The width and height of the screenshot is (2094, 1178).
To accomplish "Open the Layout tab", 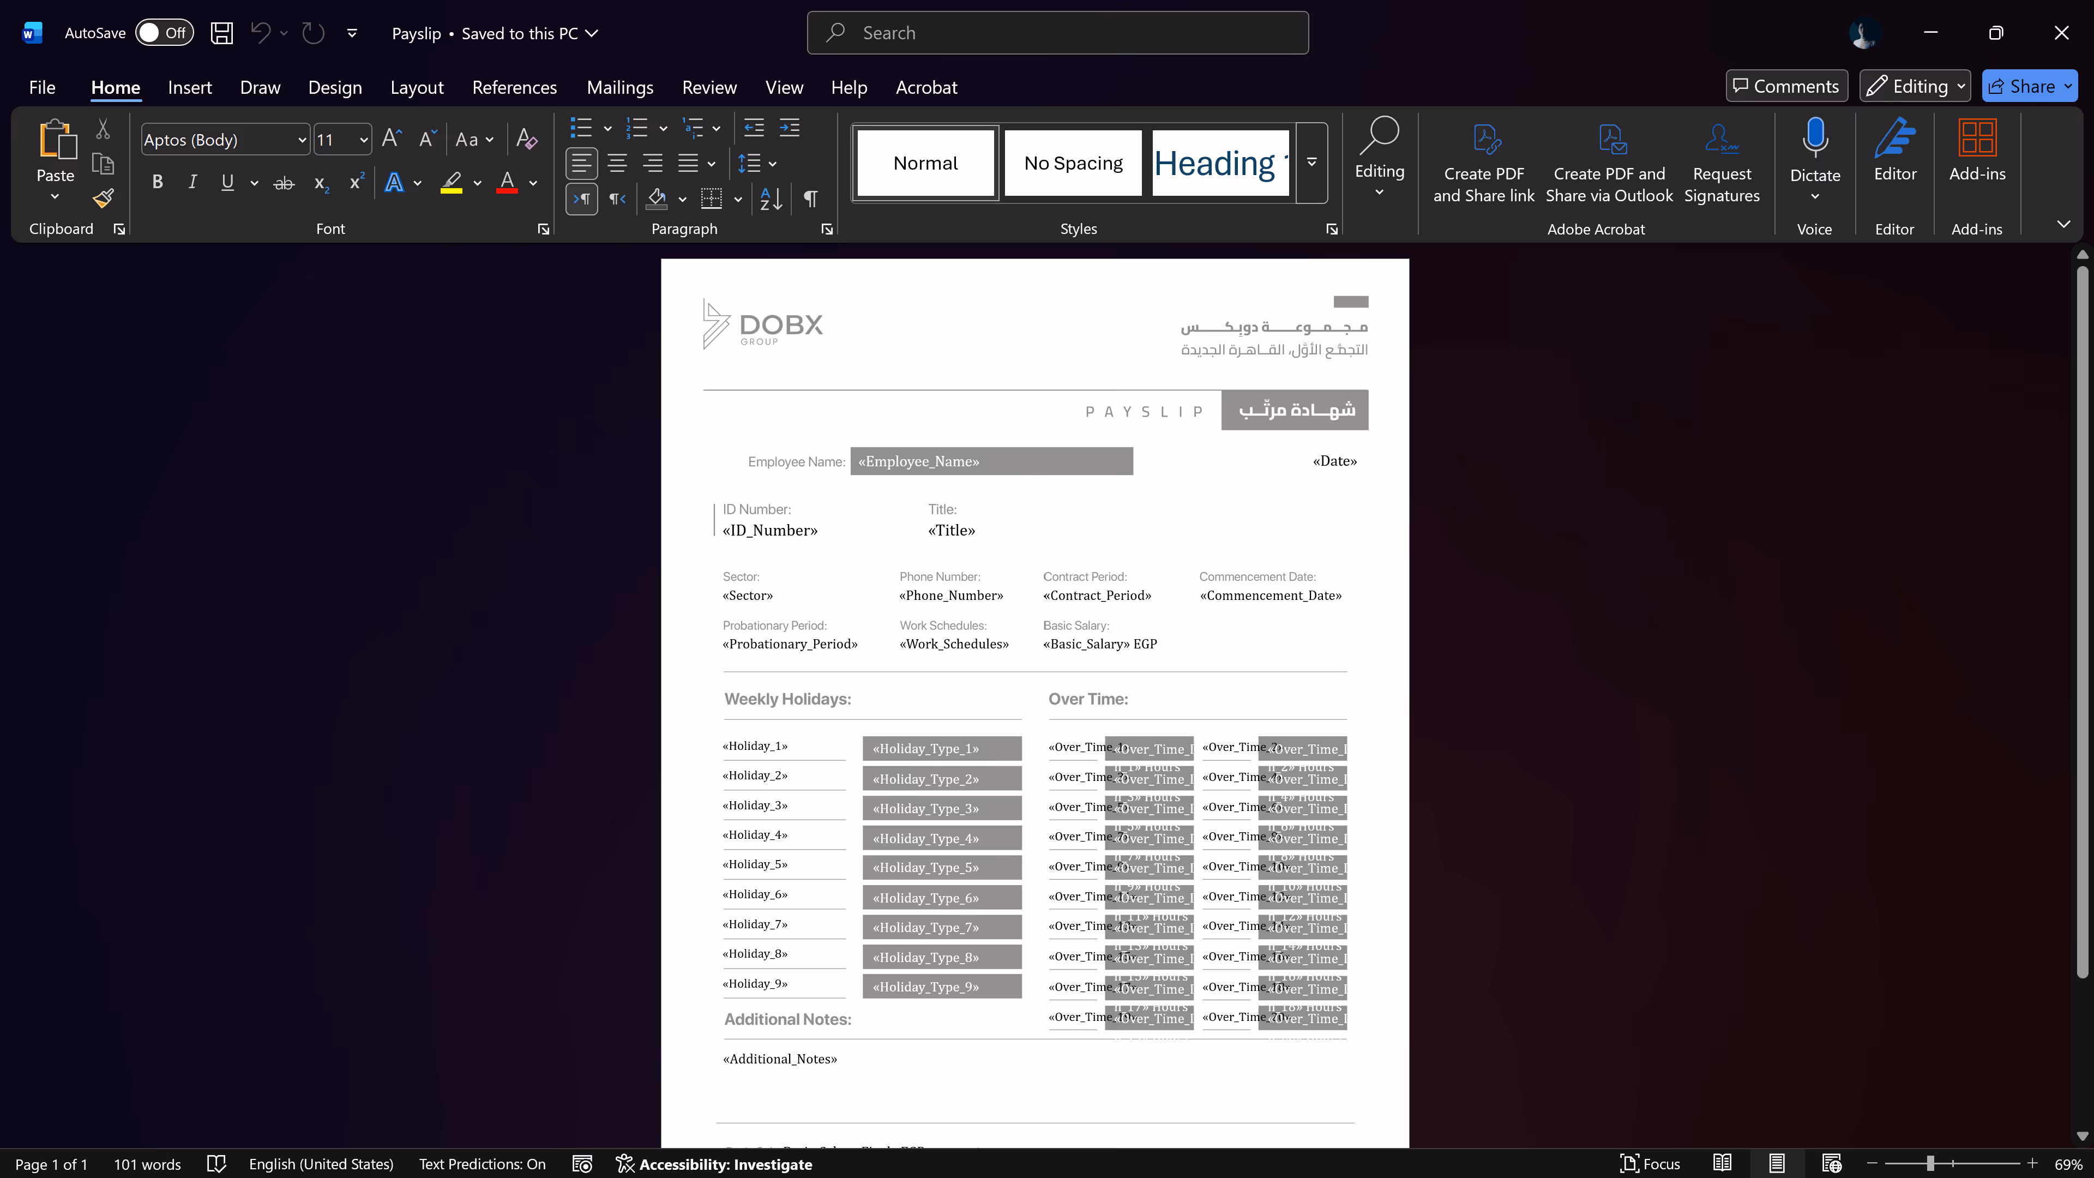I will (416, 87).
